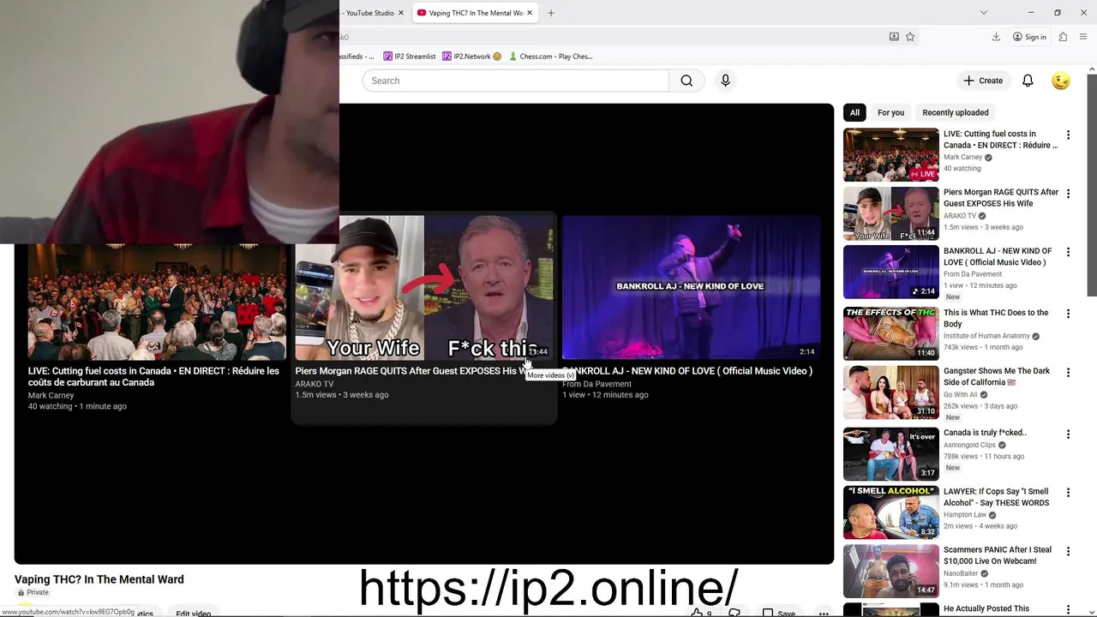
Task: Click end-screen title 'BANKROLL AJ - NEW KIND OF LOVE ( Official Music Video )'
Action: pos(687,371)
